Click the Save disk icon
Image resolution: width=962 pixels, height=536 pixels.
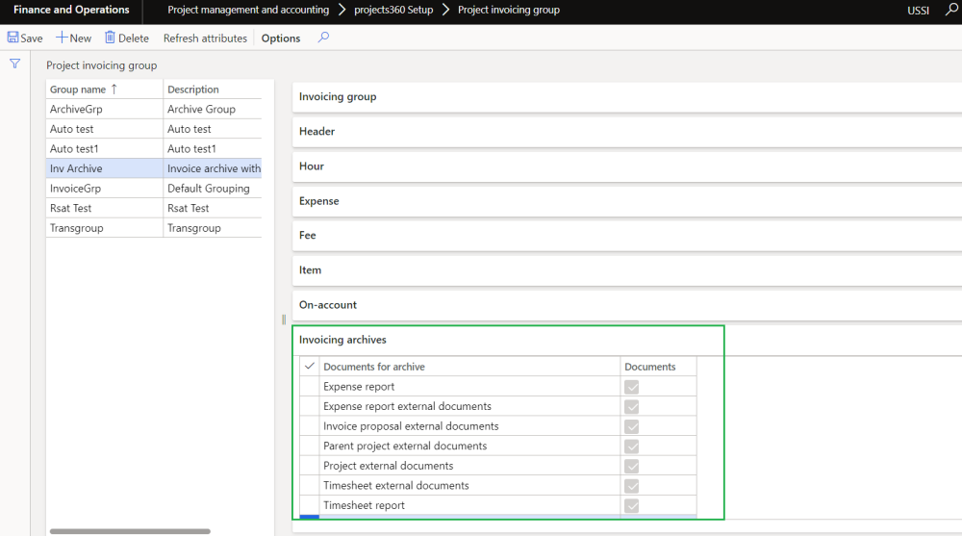pyautogui.click(x=13, y=38)
